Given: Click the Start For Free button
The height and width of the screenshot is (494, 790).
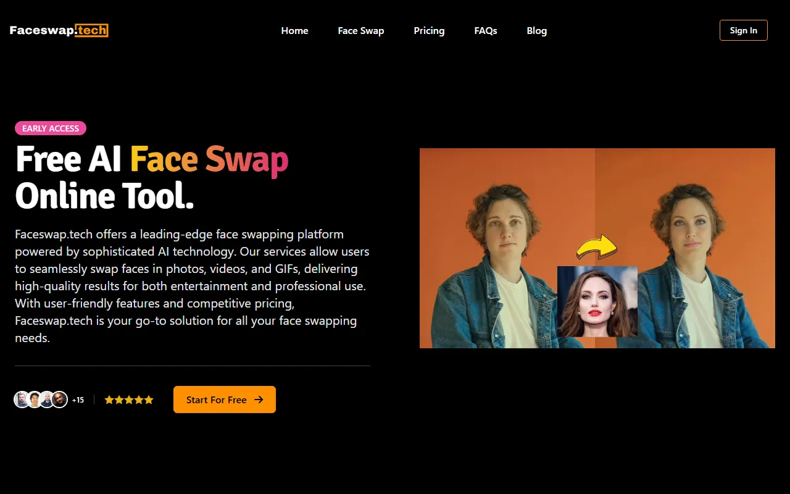Looking at the screenshot, I should tap(224, 400).
